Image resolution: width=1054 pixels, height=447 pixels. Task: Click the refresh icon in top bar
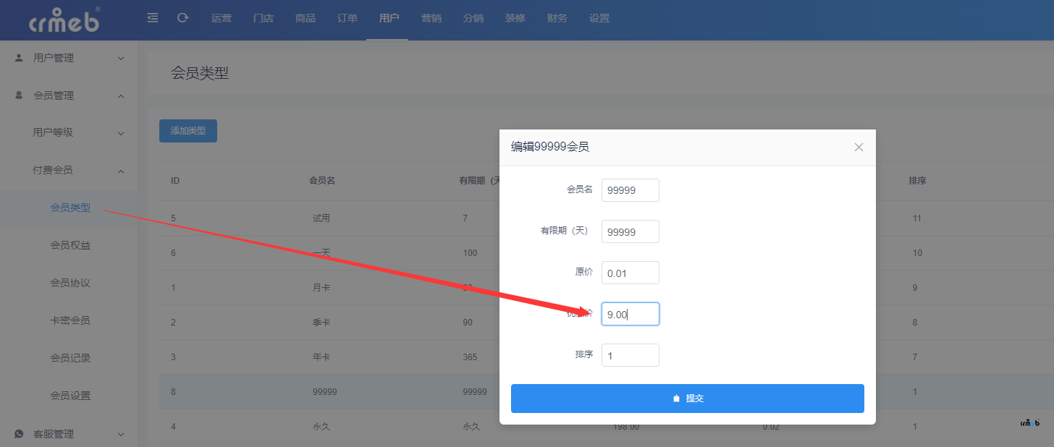pos(183,18)
